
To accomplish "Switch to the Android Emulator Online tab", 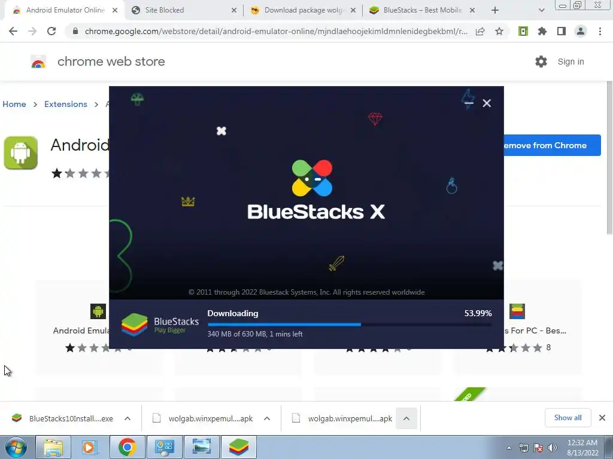I will click(x=65, y=10).
